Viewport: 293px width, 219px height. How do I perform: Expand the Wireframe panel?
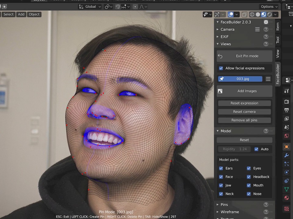pyautogui.click(x=230, y=212)
